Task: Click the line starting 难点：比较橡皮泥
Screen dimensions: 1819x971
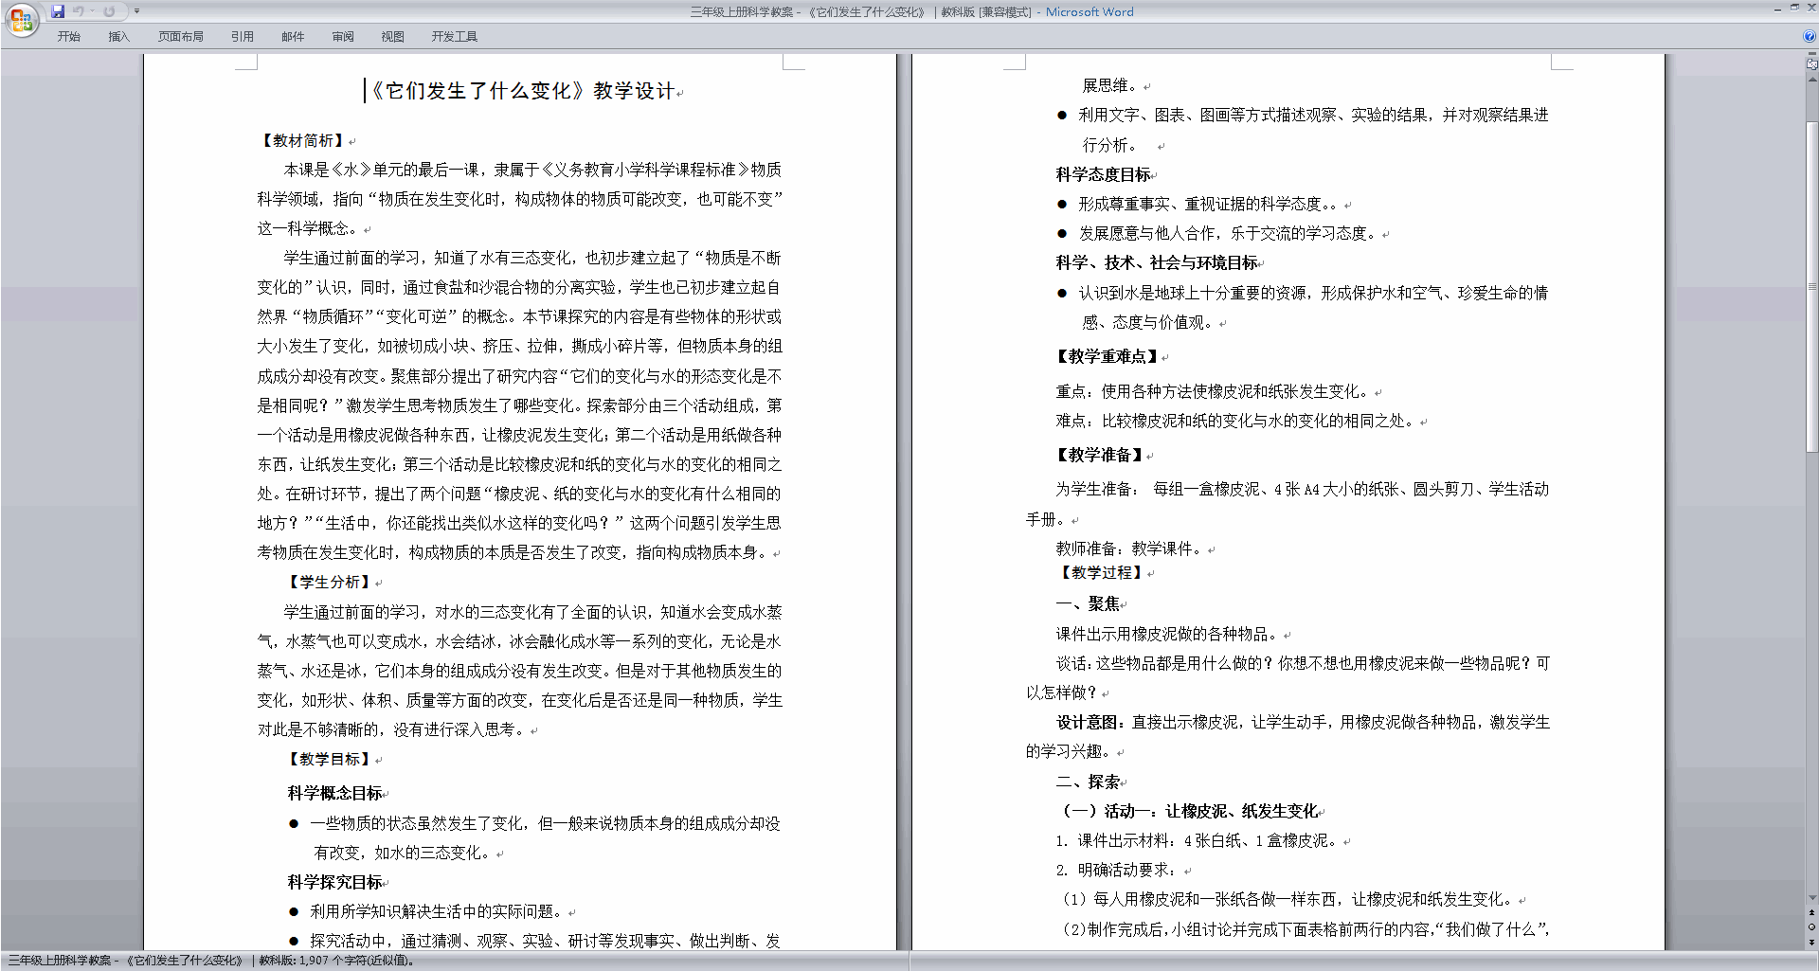Action: point(1237,421)
